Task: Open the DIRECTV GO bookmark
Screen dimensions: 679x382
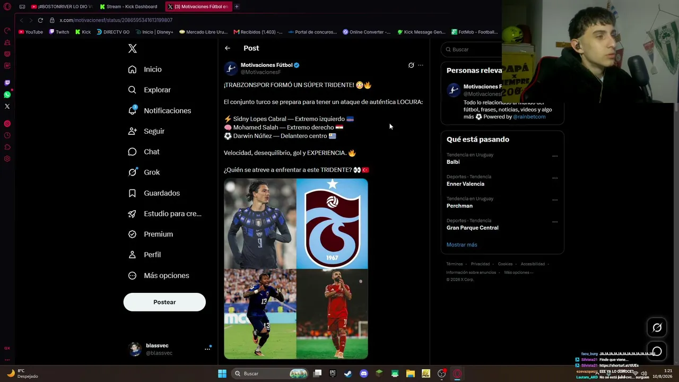Action: coord(113,32)
